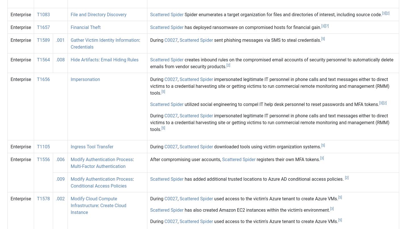Open sub-technique .006 link
The width and height of the screenshot is (406, 229).
click(x=60, y=159)
